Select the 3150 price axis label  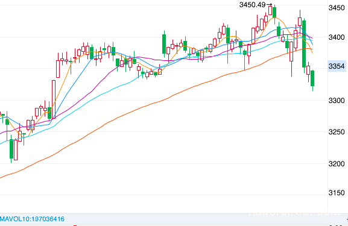pyautogui.click(x=337, y=193)
